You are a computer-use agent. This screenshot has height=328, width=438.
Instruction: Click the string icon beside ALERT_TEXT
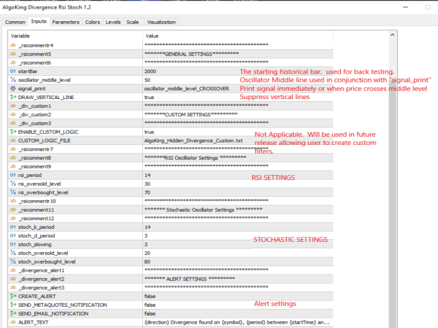(13, 322)
